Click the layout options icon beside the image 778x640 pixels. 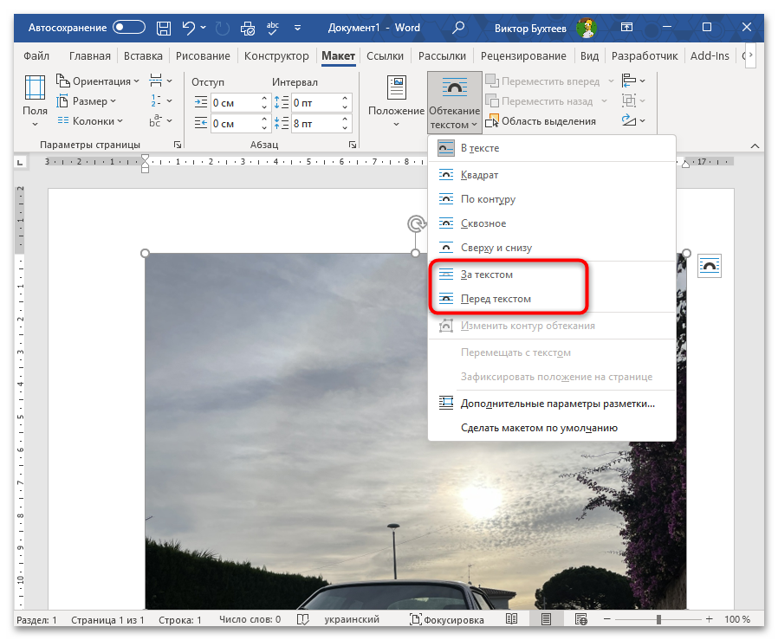[x=709, y=266]
